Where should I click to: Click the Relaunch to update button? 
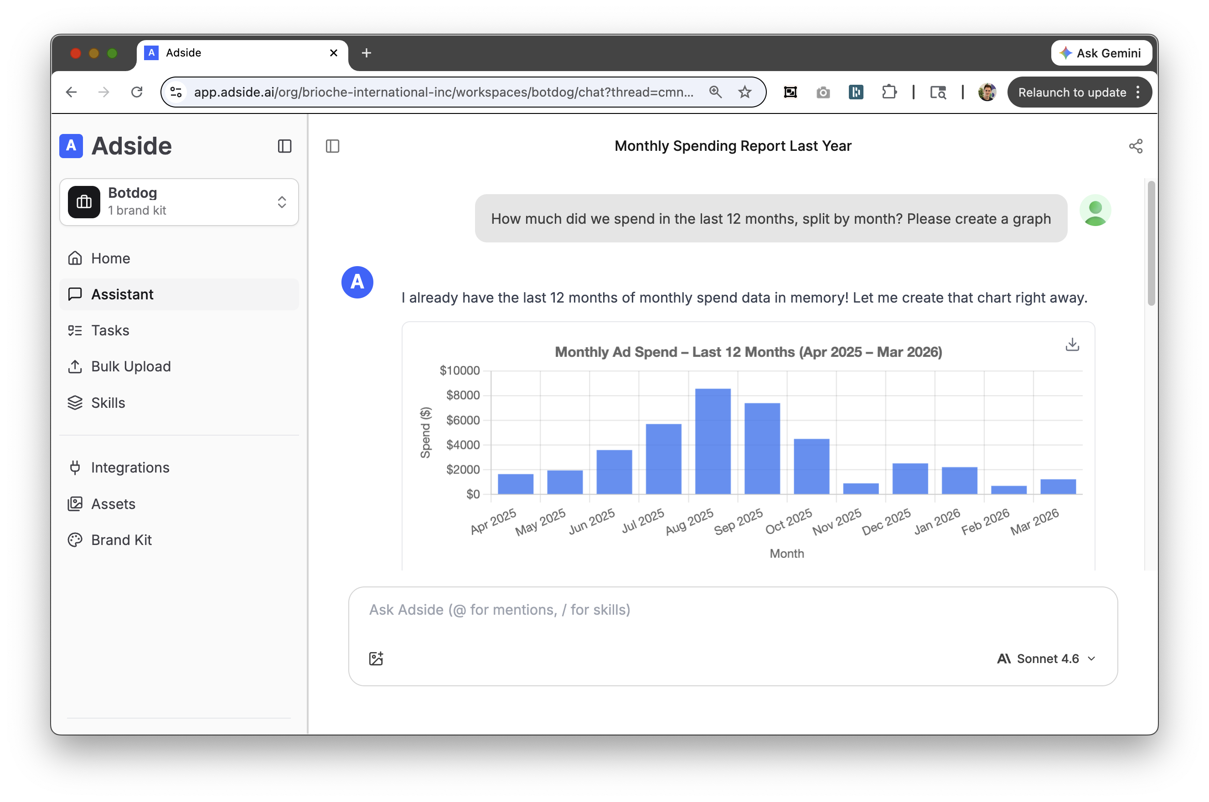(1071, 92)
